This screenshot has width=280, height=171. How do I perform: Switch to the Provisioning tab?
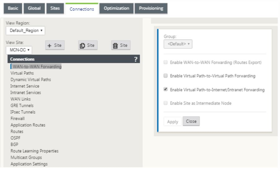tap(151, 8)
